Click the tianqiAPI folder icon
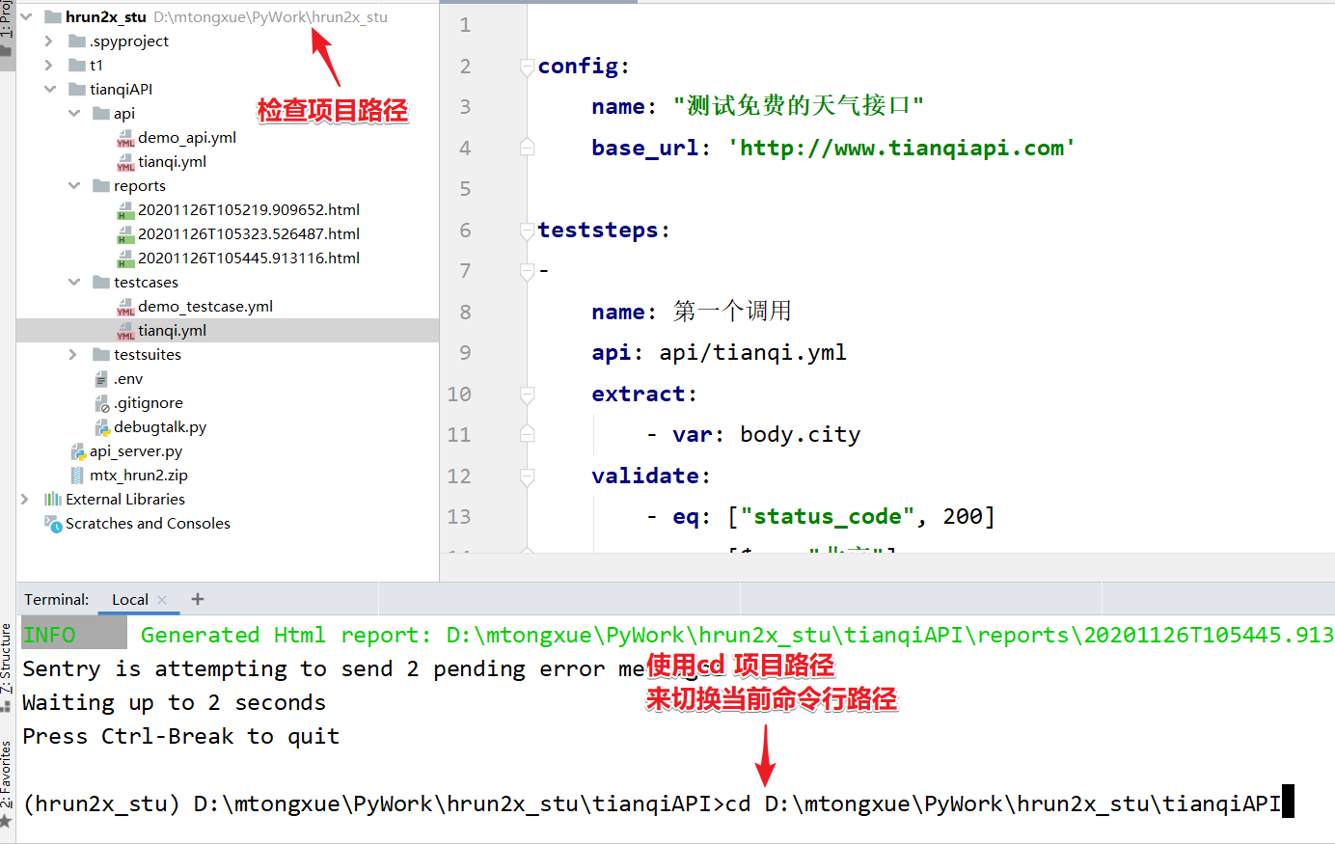Viewport: 1335px width, 844px height. (77, 90)
